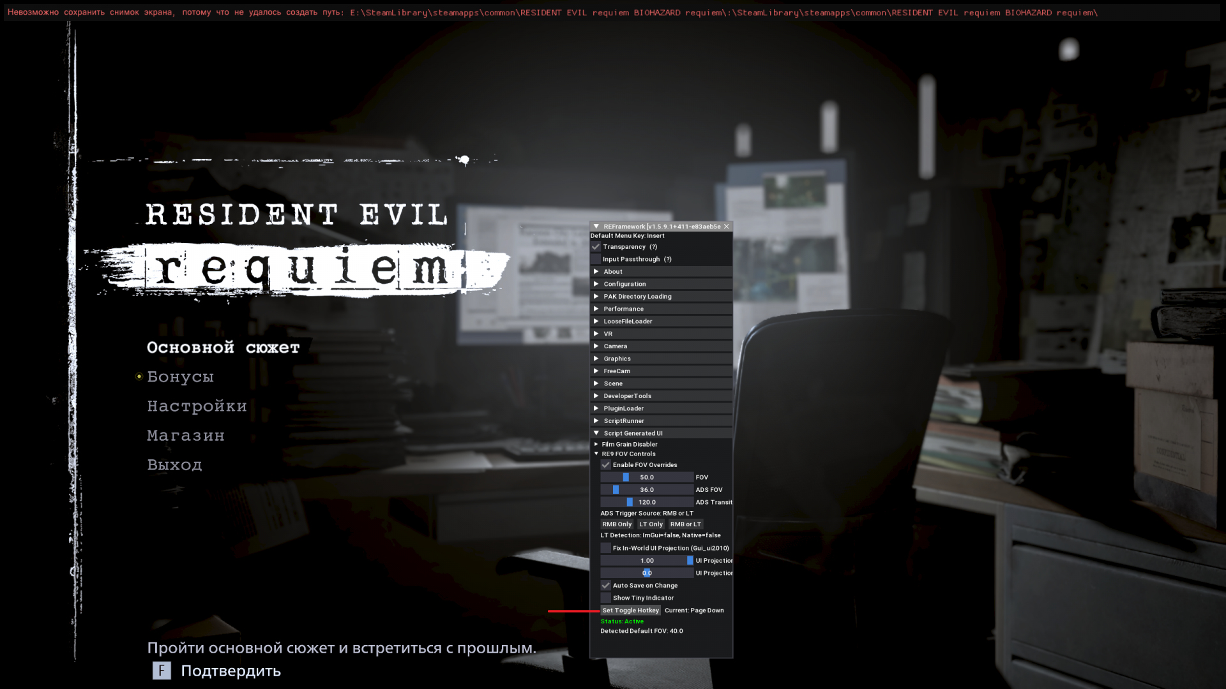Screen dimensions: 1226x689
Task: Click Set Toggle Hotkey button
Action: [x=630, y=611]
